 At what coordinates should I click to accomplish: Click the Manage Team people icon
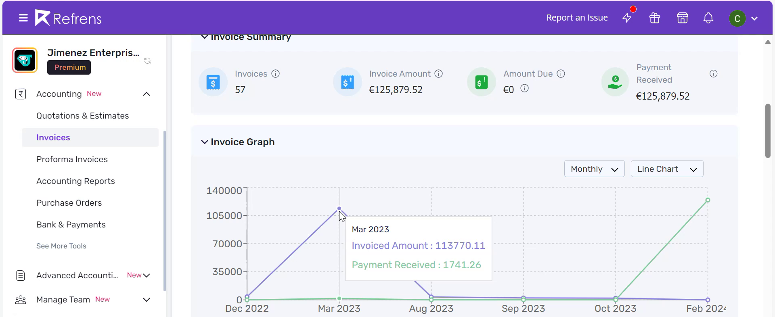tap(21, 300)
